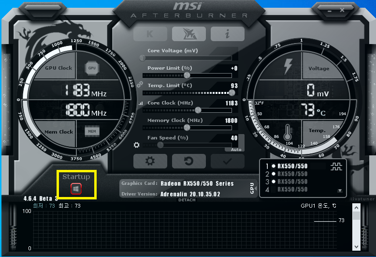Adjust the Core Voltage slider

(187, 58)
